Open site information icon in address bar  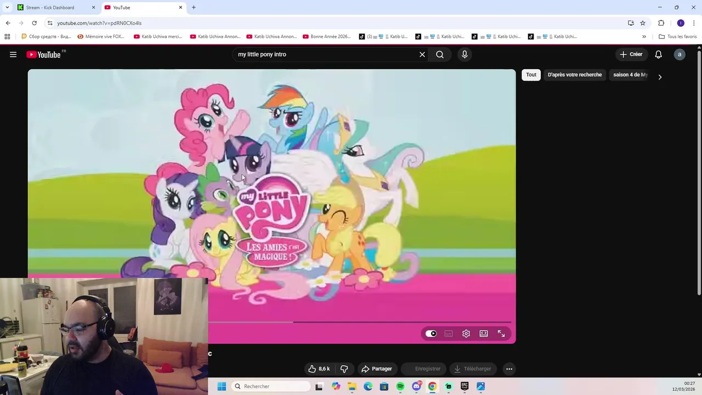pyautogui.click(x=50, y=23)
